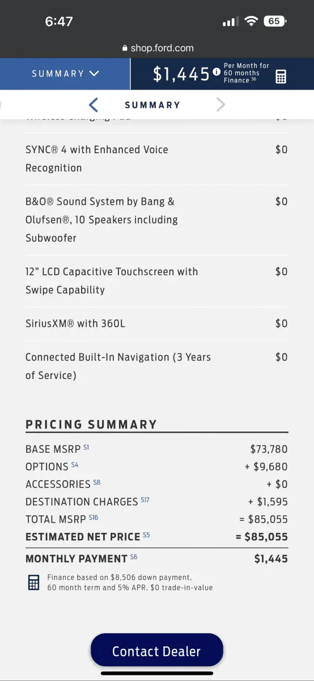Open the payment calculator icon in header

pos(281,77)
